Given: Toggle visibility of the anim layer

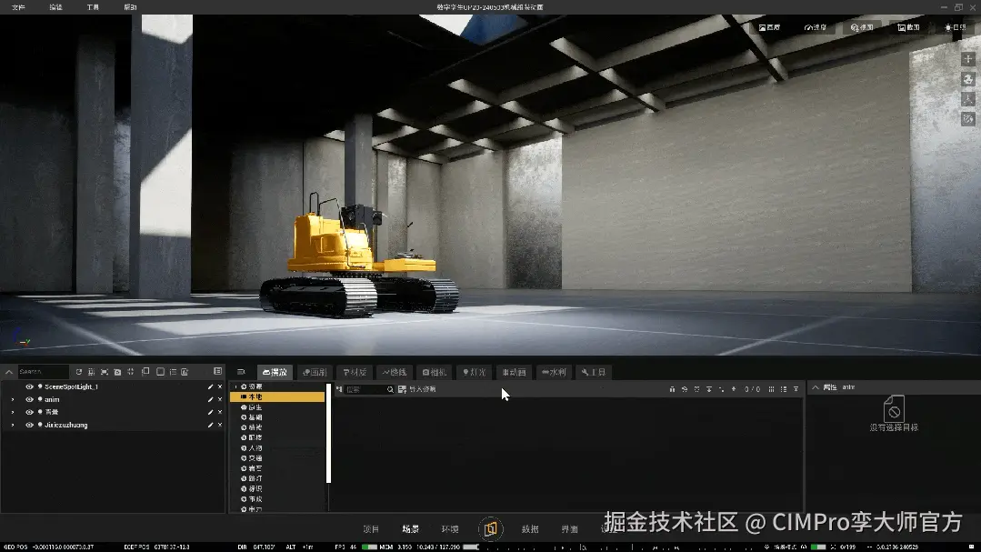Looking at the screenshot, I should point(28,398).
